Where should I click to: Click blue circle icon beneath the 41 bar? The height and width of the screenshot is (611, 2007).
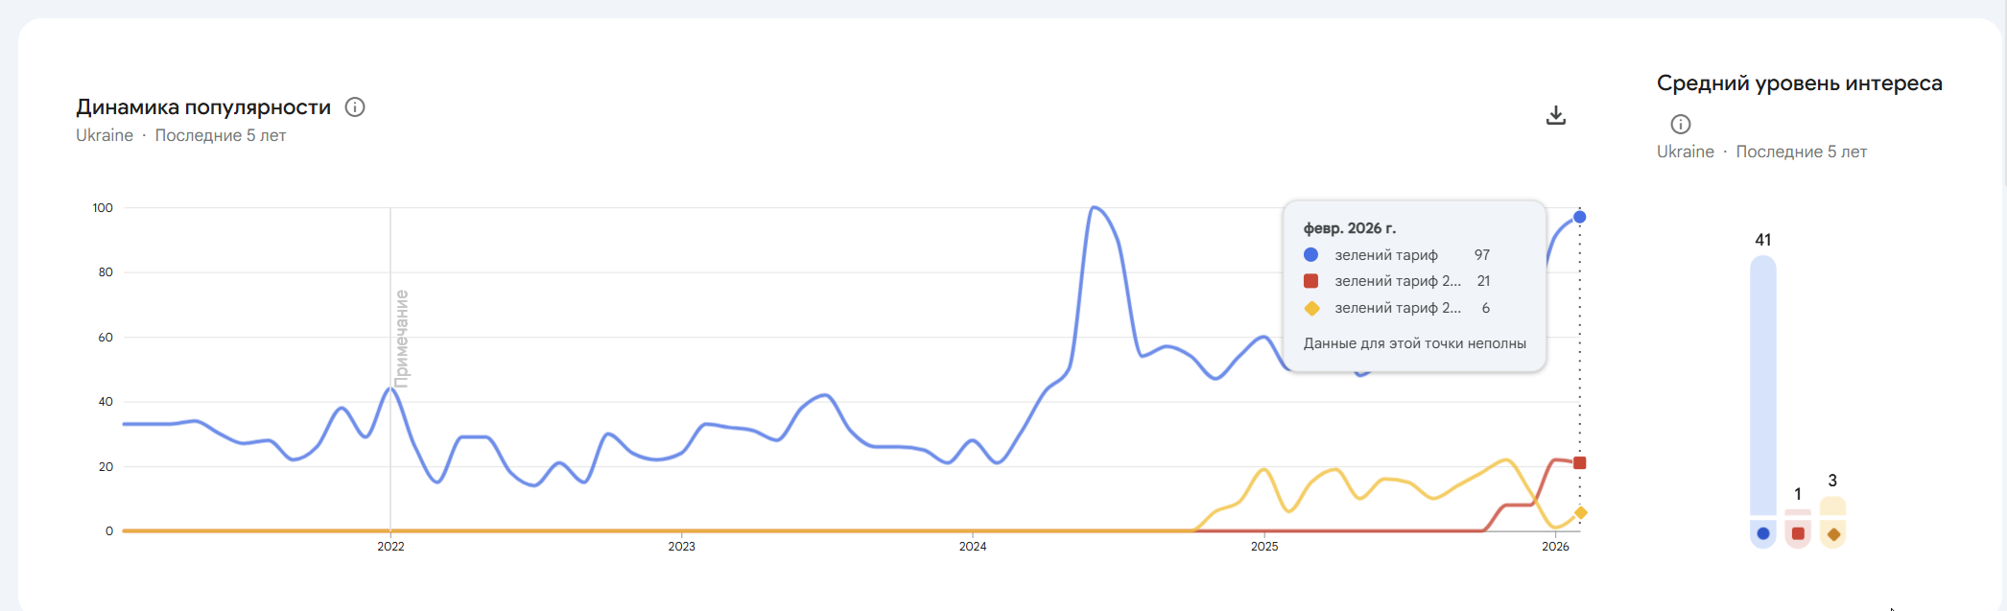point(1763,533)
